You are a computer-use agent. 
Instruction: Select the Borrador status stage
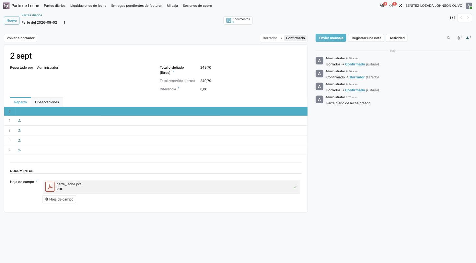click(x=270, y=38)
